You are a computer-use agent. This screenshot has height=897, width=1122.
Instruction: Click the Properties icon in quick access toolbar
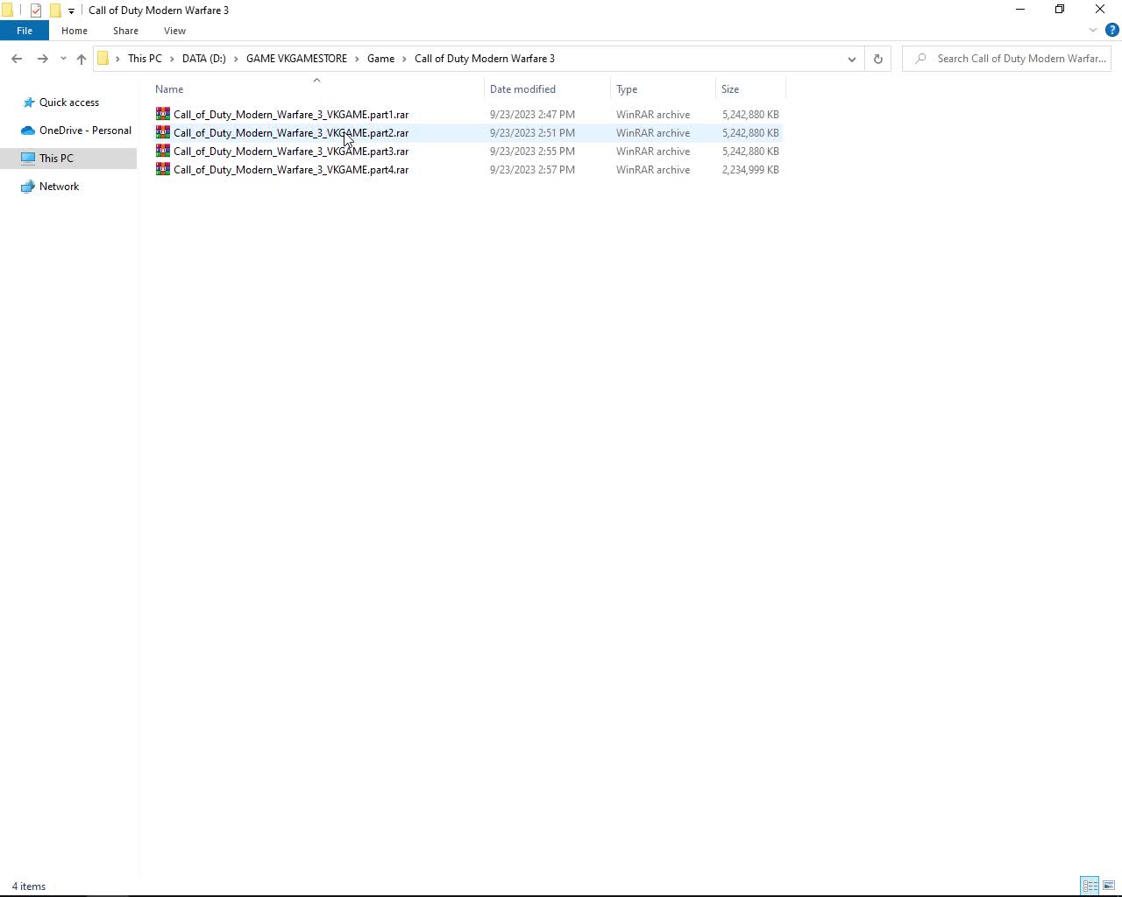pos(35,10)
